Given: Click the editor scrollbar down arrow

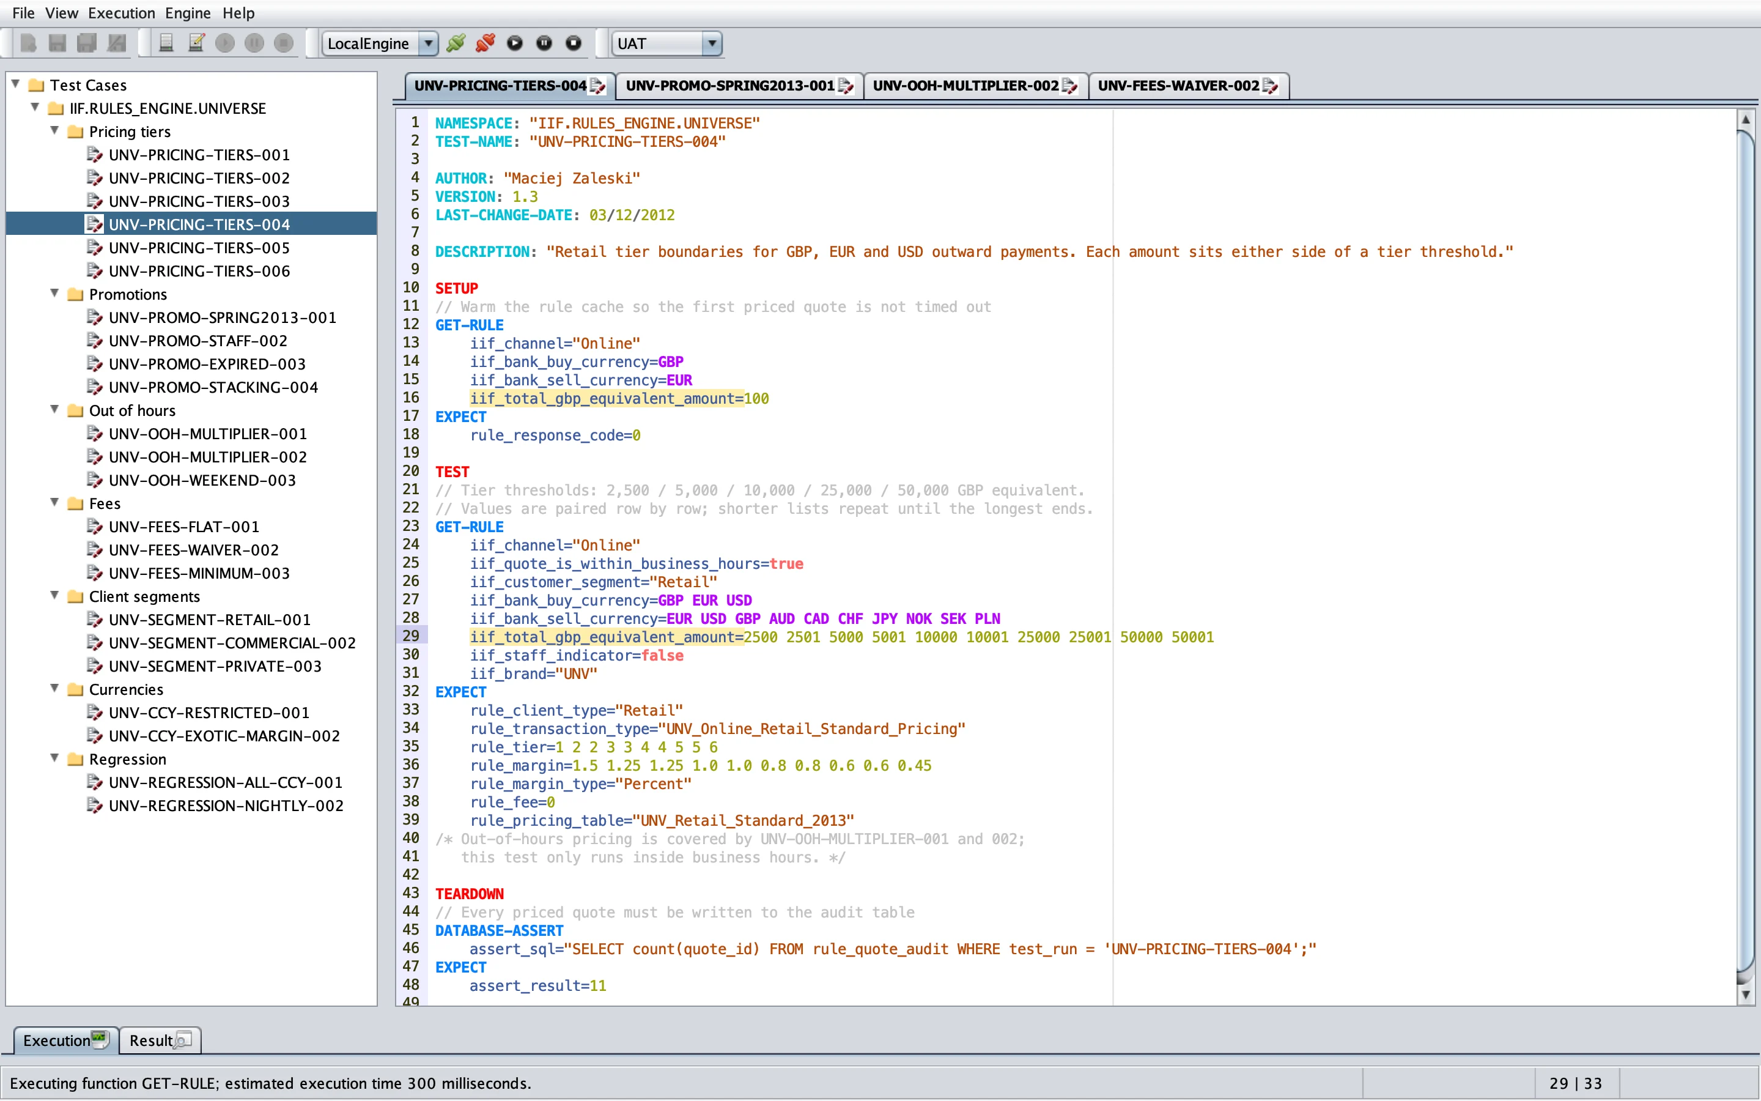Looking at the screenshot, I should [1746, 994].
